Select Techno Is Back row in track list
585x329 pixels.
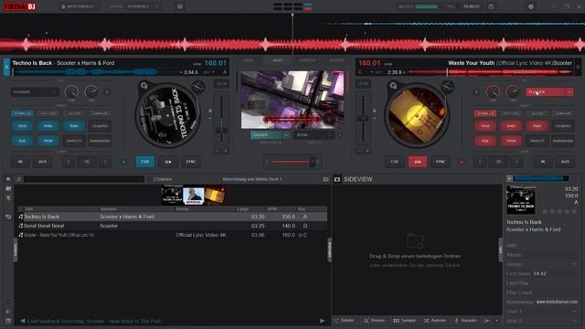point(173,217)
